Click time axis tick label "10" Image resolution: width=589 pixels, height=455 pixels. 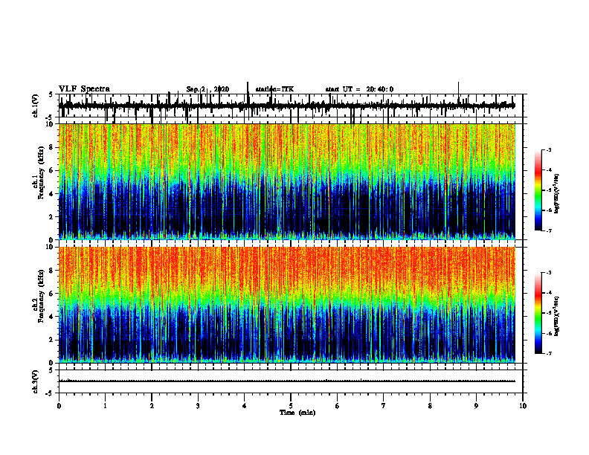point(523,406)
